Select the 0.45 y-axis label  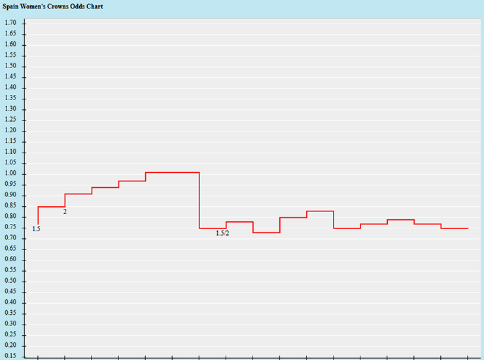[x=10, y=291]
